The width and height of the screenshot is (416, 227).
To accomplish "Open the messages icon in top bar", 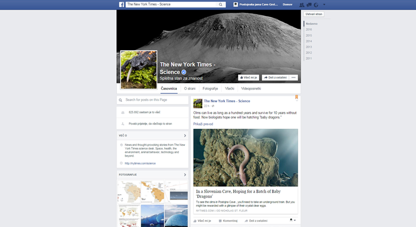I will (x=309, y=5).
